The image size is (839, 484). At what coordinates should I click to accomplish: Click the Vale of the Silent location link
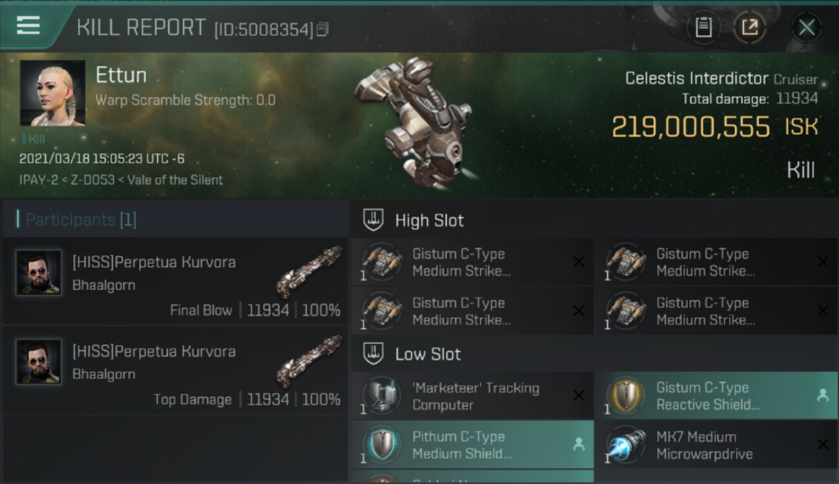(x=176, y=180)
